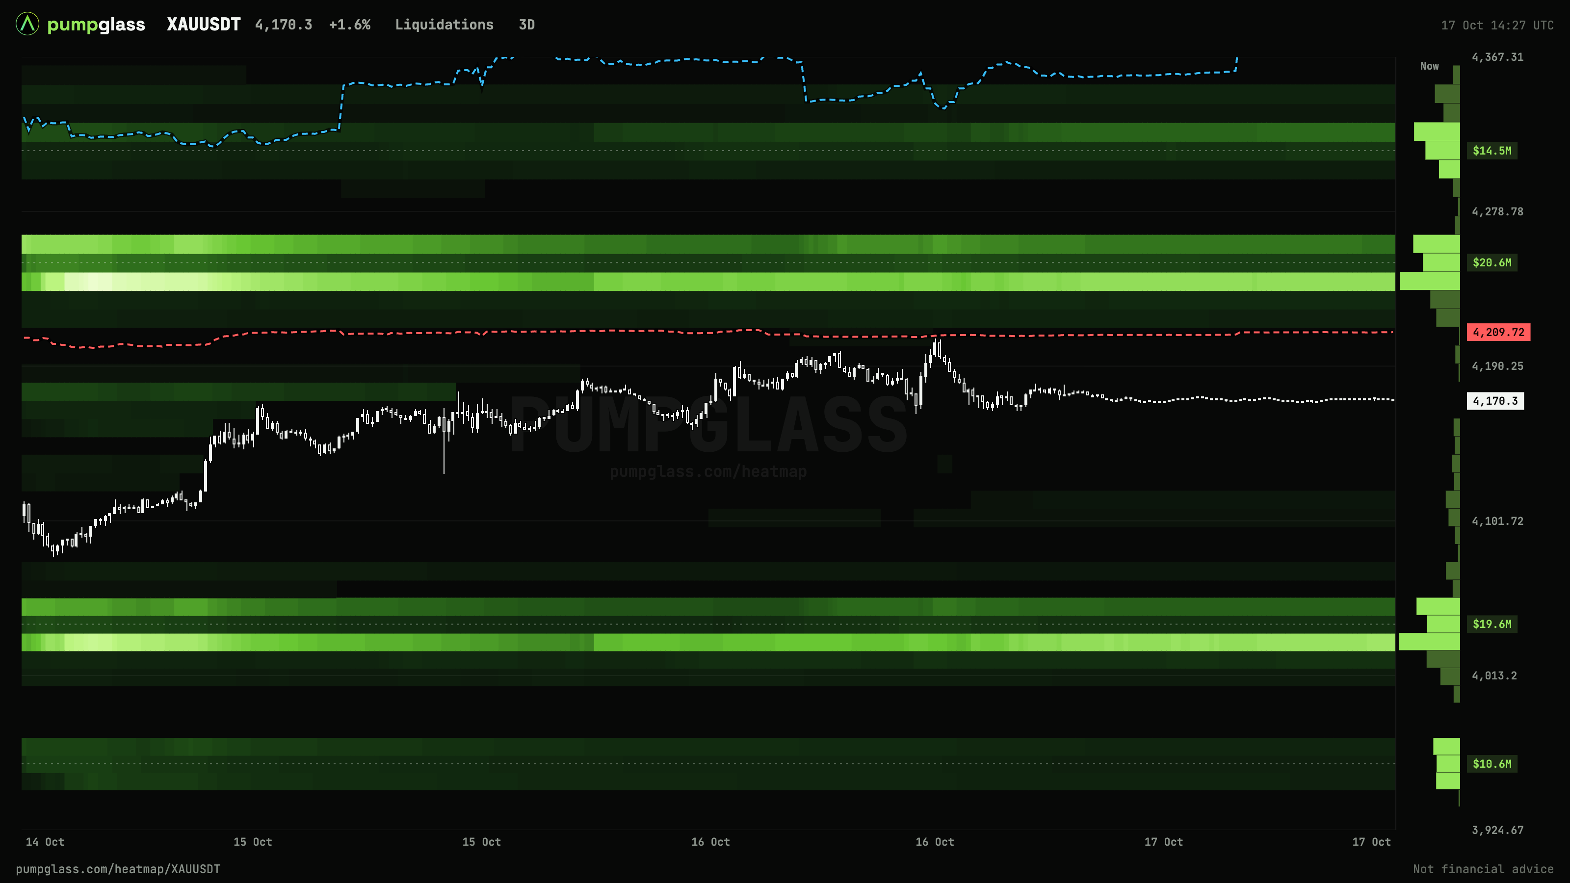Click the $20.6M liquidation cluster label
This screenshot has height=883, width=1570.
coord(1492,262)
